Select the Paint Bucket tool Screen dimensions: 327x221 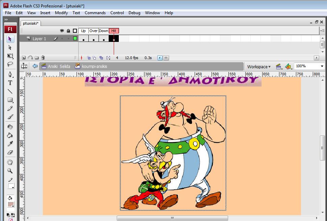coord(10,136)
